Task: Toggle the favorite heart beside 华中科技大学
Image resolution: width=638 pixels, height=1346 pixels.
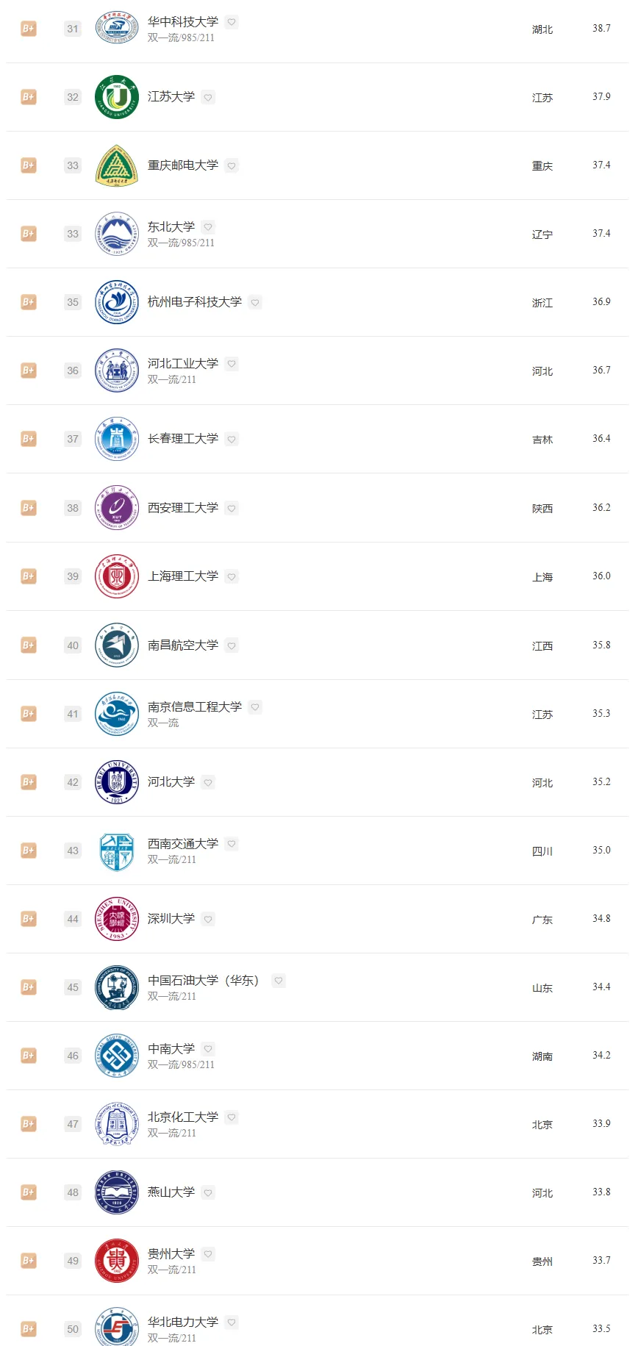Action: coord(232,22)
